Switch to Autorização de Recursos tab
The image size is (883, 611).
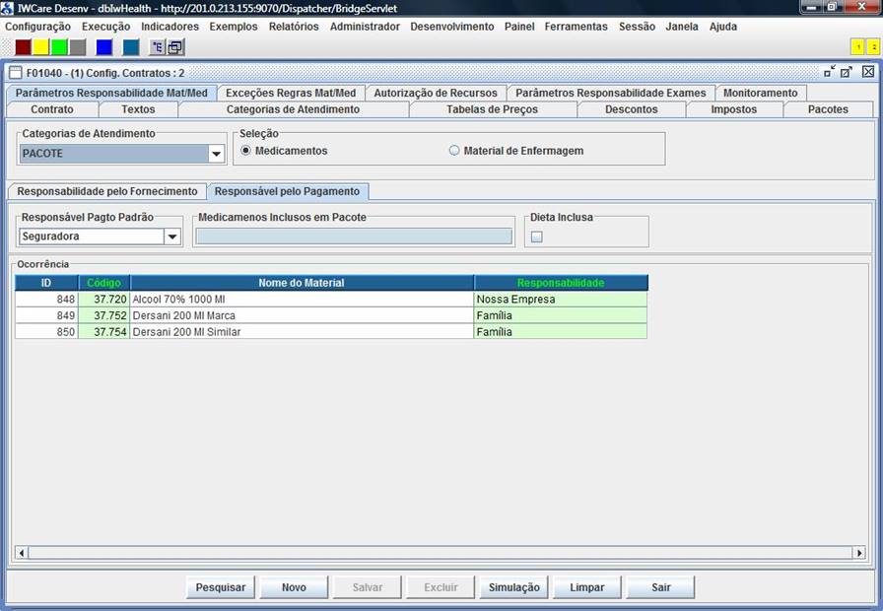pyautogui.click(x=436, y=93)
